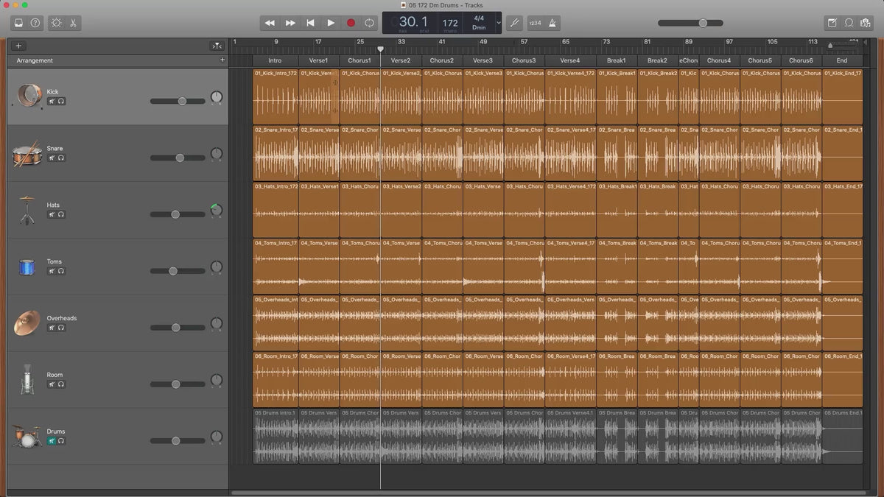Click the Room microphone track icon
This screenshot has width=884, height=497.
click(27, 380)
